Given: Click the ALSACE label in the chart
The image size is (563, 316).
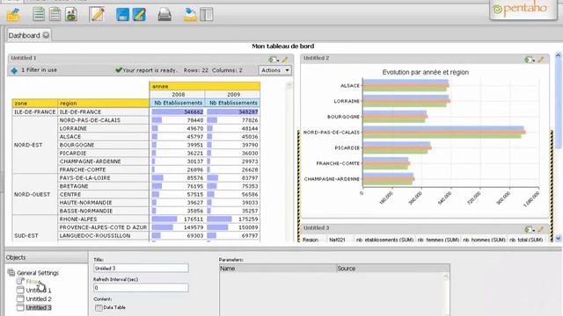Looking at the screenshot, I should (x=350, y=86).
